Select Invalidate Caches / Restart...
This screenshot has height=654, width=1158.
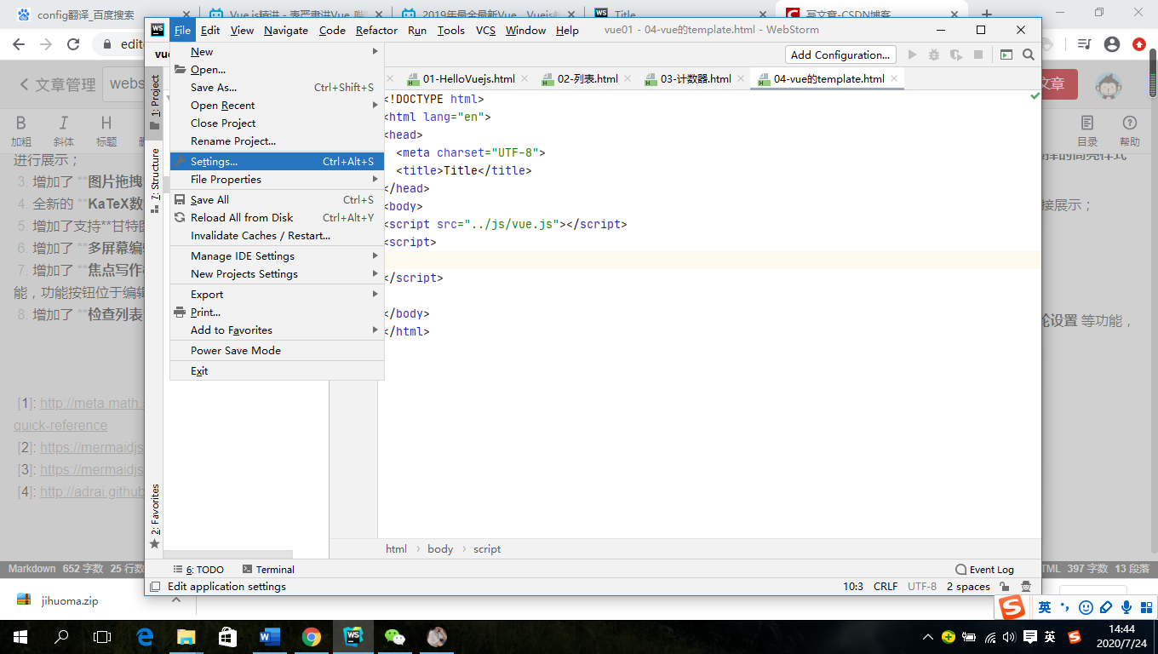coord(277,236)
